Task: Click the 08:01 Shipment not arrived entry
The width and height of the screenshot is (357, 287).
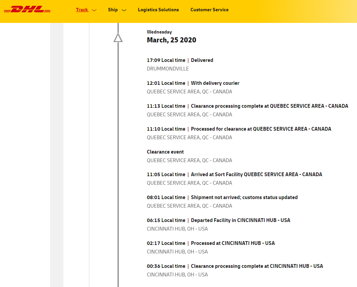Action: [x=222, y=197]
